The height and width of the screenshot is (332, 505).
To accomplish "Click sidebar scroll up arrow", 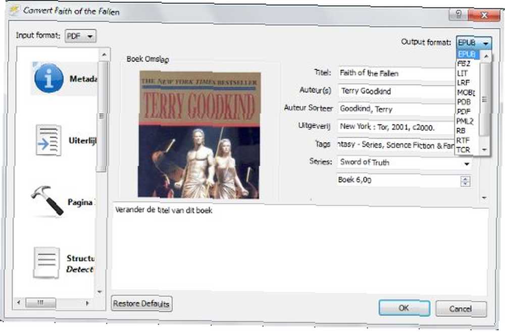I will point(104,55).
